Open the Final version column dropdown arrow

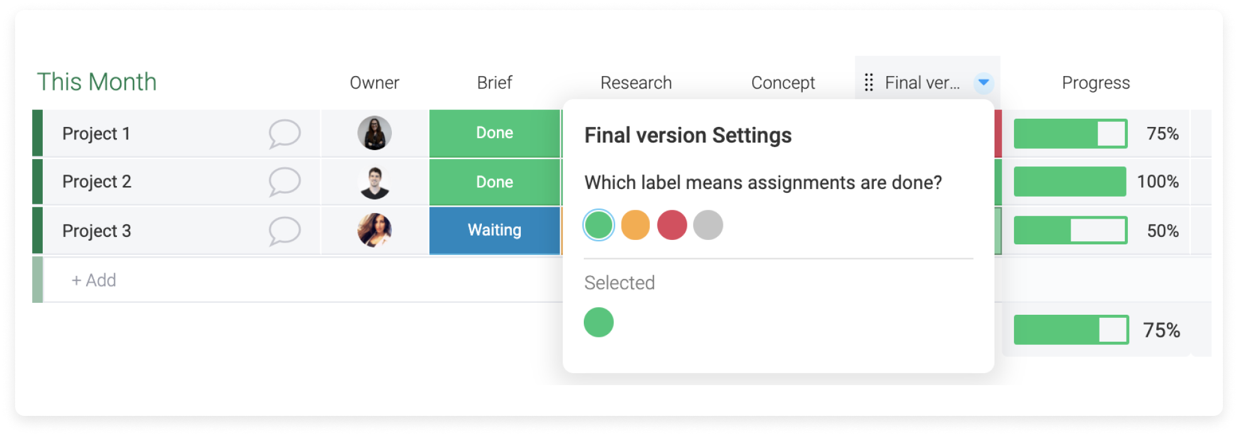(984, 82)
